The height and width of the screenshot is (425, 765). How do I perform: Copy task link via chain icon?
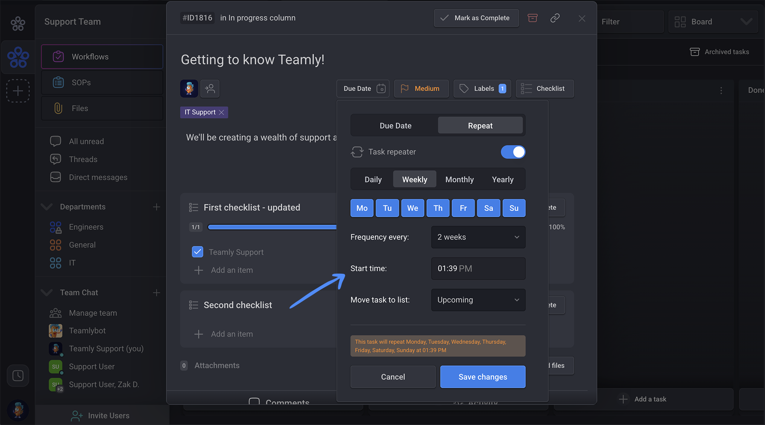555,18
